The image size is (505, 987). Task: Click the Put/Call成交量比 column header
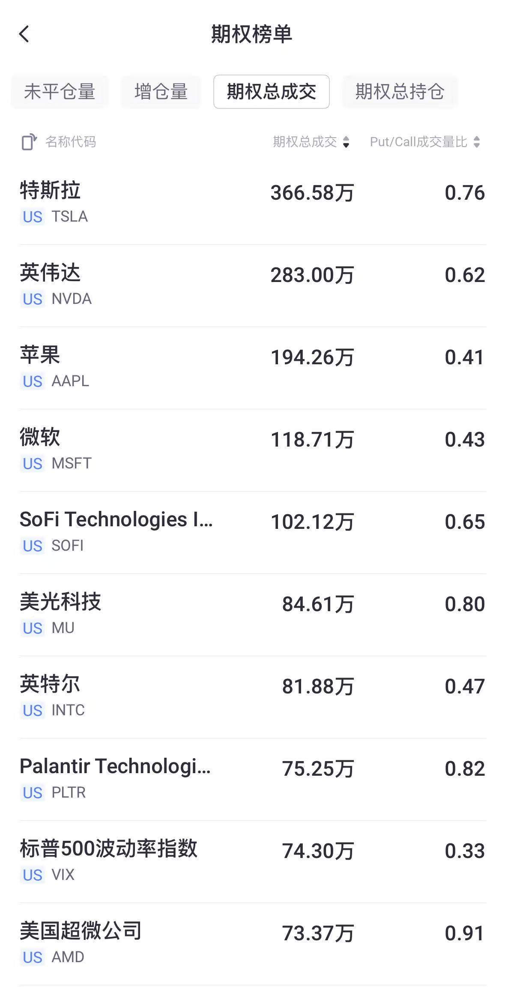coord(418,142)
